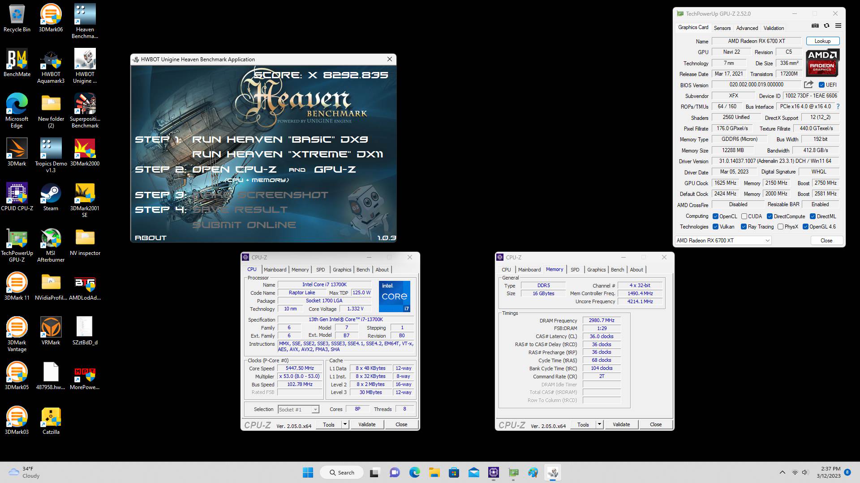Expand the GPU selection dropdown in GPU-Z
The height and width of the screenshot is (483, 860).
[x=723, y=241]
